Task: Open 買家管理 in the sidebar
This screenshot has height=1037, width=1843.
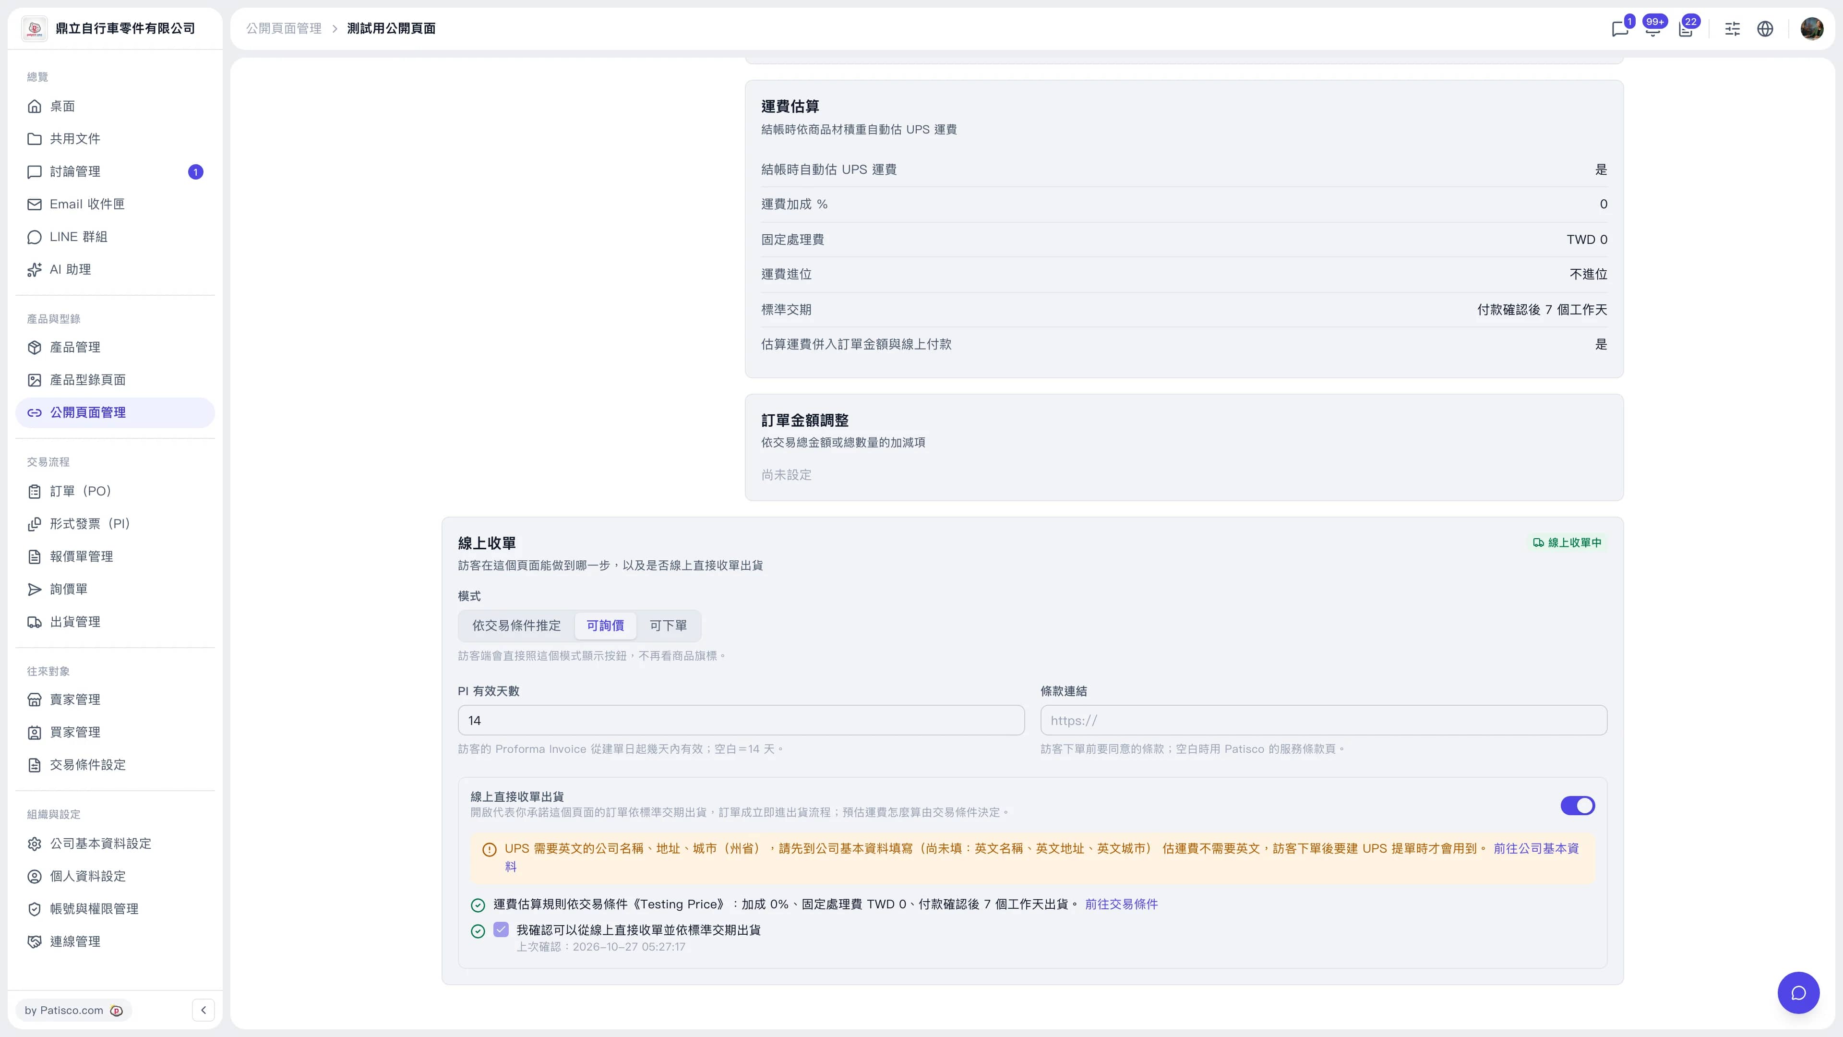Action: 115,732
